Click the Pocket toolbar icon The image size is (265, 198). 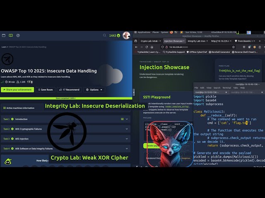click(x=244, y=47)
